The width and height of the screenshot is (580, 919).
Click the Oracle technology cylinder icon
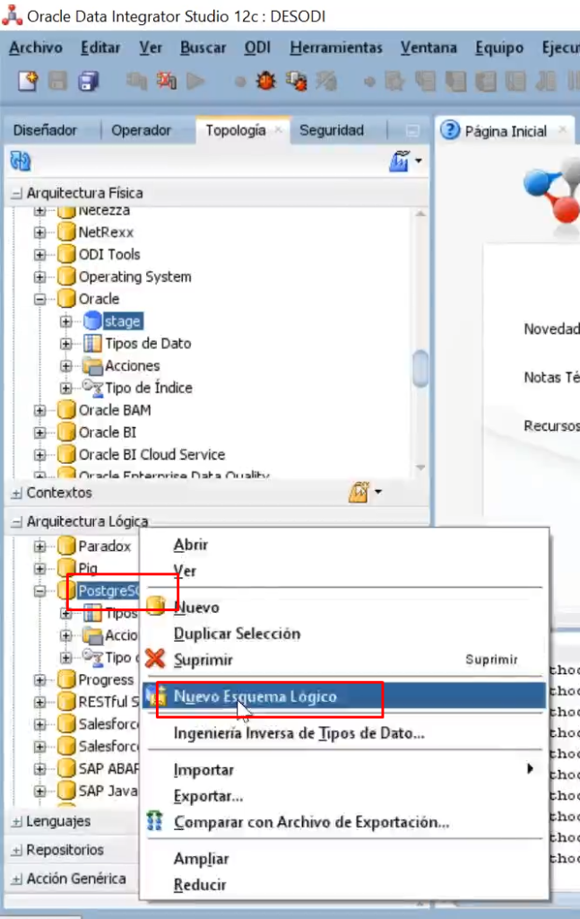tap(66, 298)
